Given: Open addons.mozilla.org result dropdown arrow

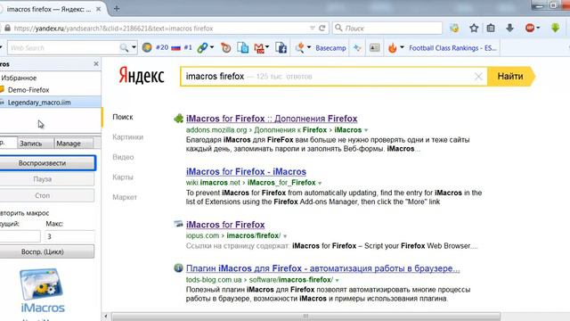Looking at the screenshot, I should [366, 130].
